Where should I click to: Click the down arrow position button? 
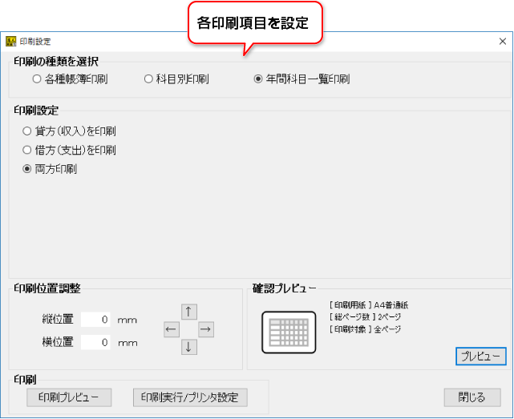(x=189, y=347)
